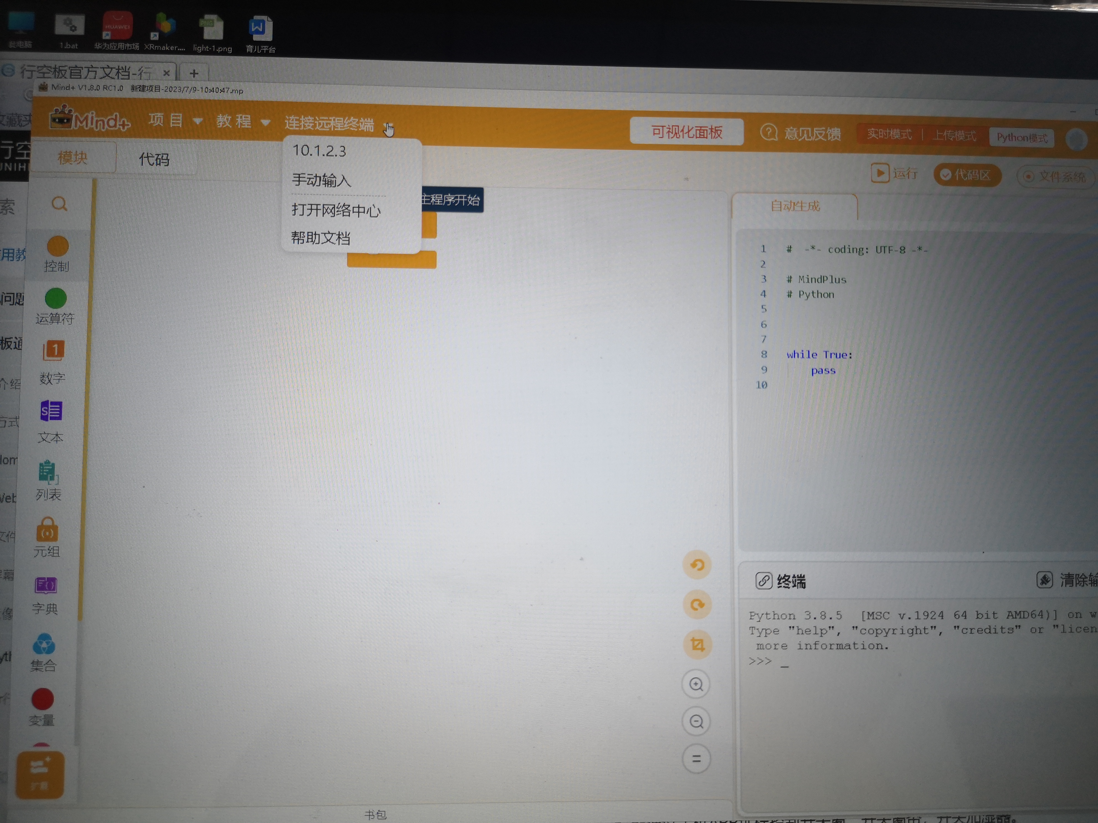Switch to the 模块 tab
Image resolution: width=1098 pixels, height=823 pixels.
pos(72,158)
